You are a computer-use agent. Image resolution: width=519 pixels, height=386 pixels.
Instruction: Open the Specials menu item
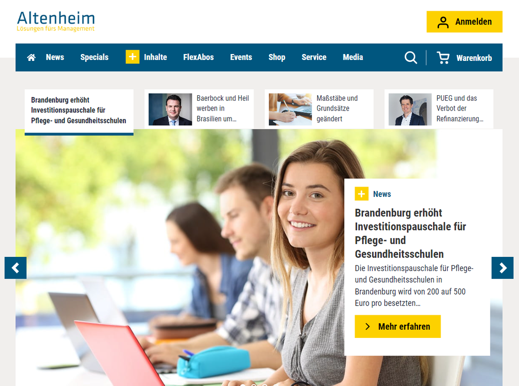pyautogui.click(x=94, y=57)
